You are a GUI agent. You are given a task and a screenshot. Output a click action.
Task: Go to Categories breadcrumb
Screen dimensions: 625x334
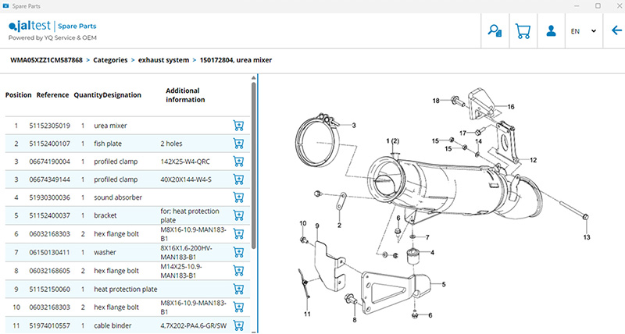point(111,59)
